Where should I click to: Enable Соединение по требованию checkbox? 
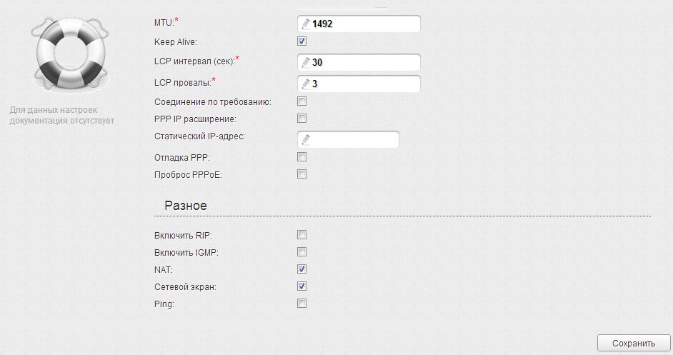coord(301,101)
